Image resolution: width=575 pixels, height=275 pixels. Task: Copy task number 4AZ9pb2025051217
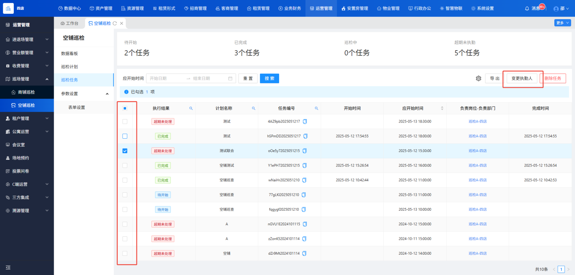[305, 121]
